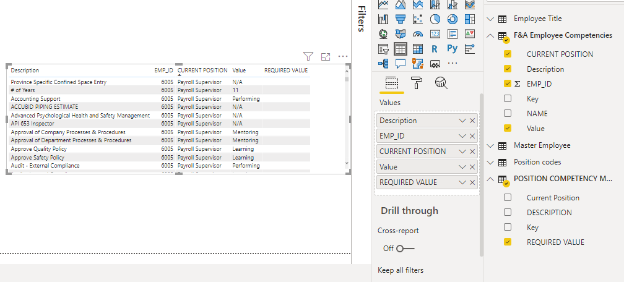Select the KPI visual
This screenshot has height=282, width=624.
470,34
